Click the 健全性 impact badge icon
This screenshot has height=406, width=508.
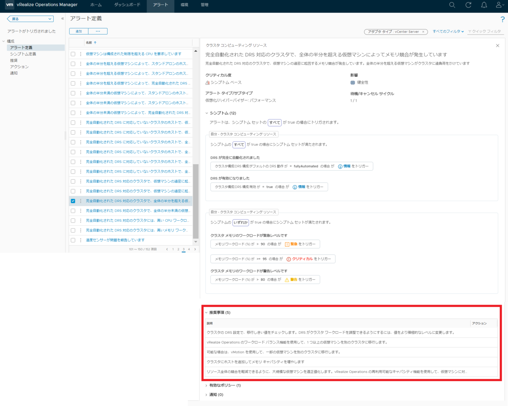click(x=353, y=82)
